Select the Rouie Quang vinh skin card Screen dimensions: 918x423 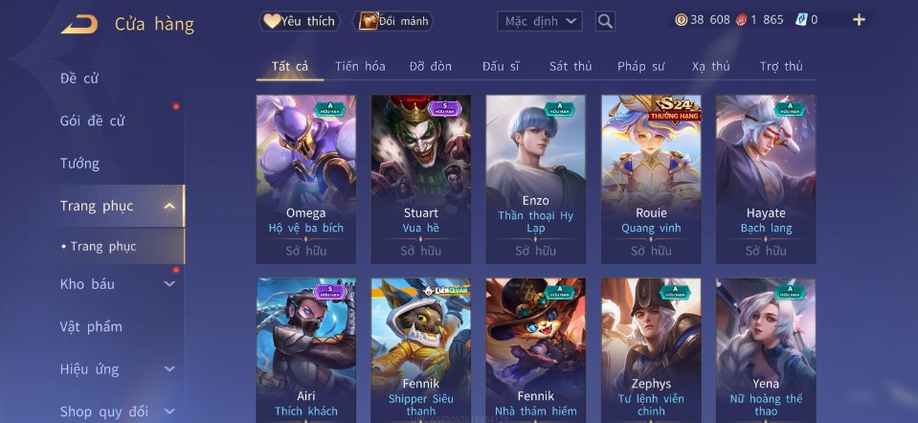[x=651, y=179]
